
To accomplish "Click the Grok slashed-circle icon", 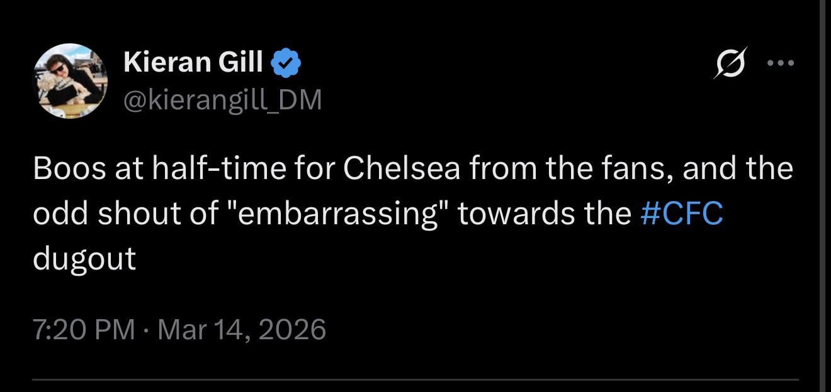I will click(730, 63).
